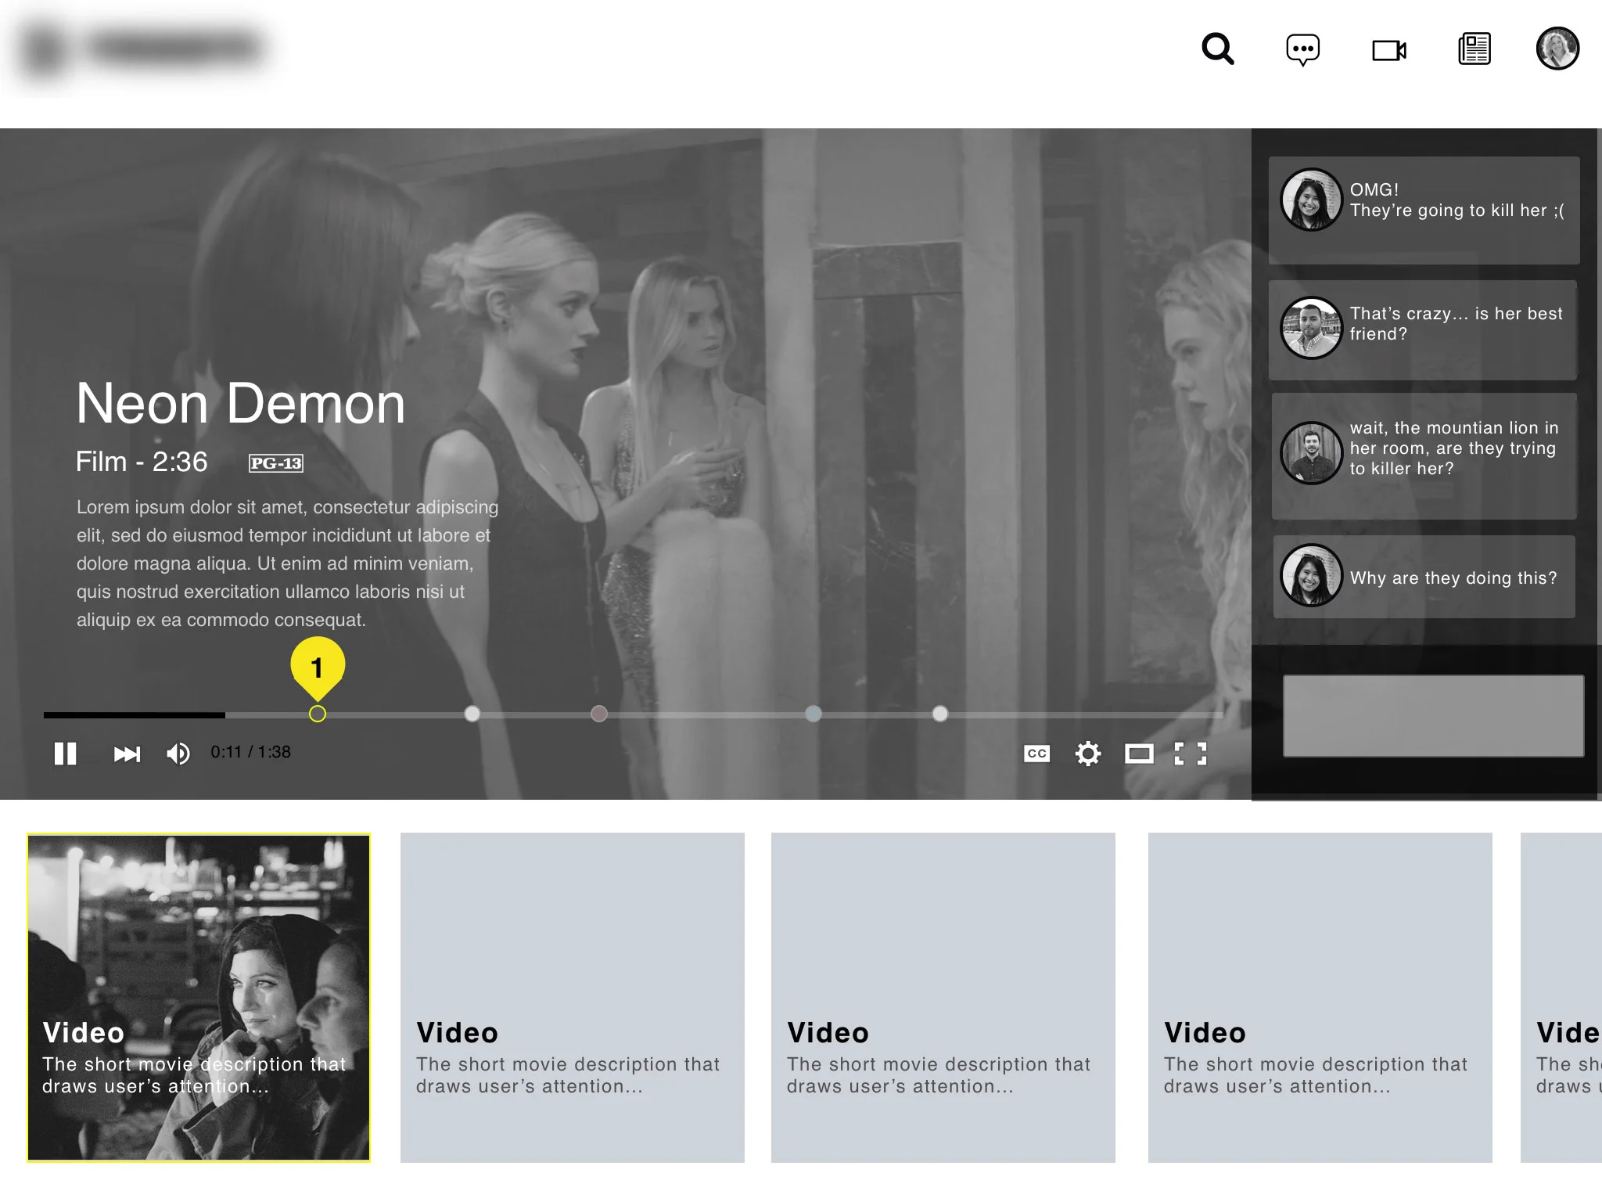
Task: Open the highlighted first video thumbnail
Action: [199, 998]
